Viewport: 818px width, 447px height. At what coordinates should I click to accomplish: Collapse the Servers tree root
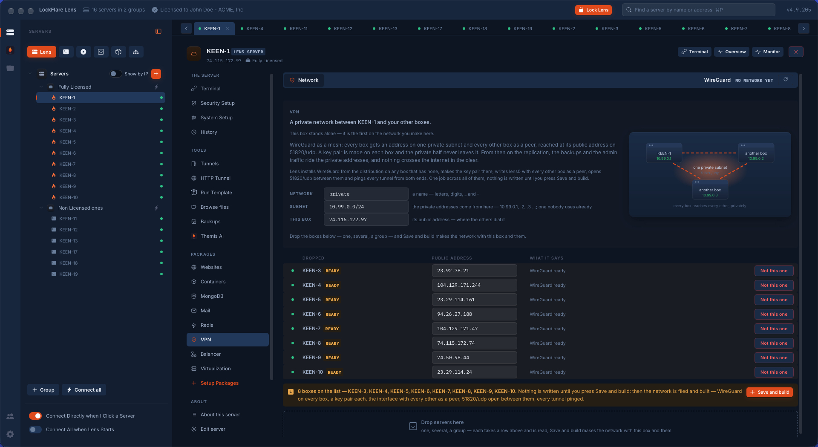30,74
